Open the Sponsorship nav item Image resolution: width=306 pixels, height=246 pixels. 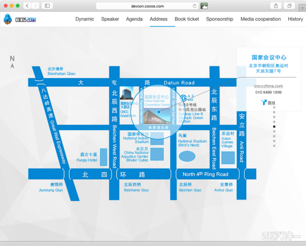point(219,19)
